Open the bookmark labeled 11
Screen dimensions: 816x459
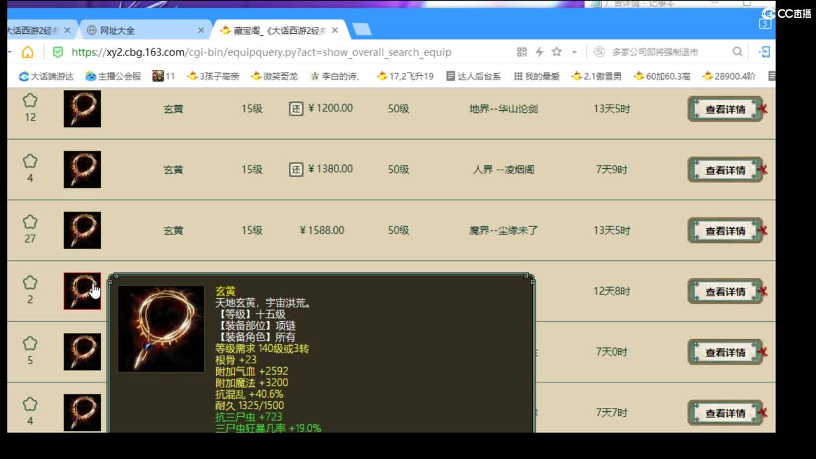(x=164, y=76)
